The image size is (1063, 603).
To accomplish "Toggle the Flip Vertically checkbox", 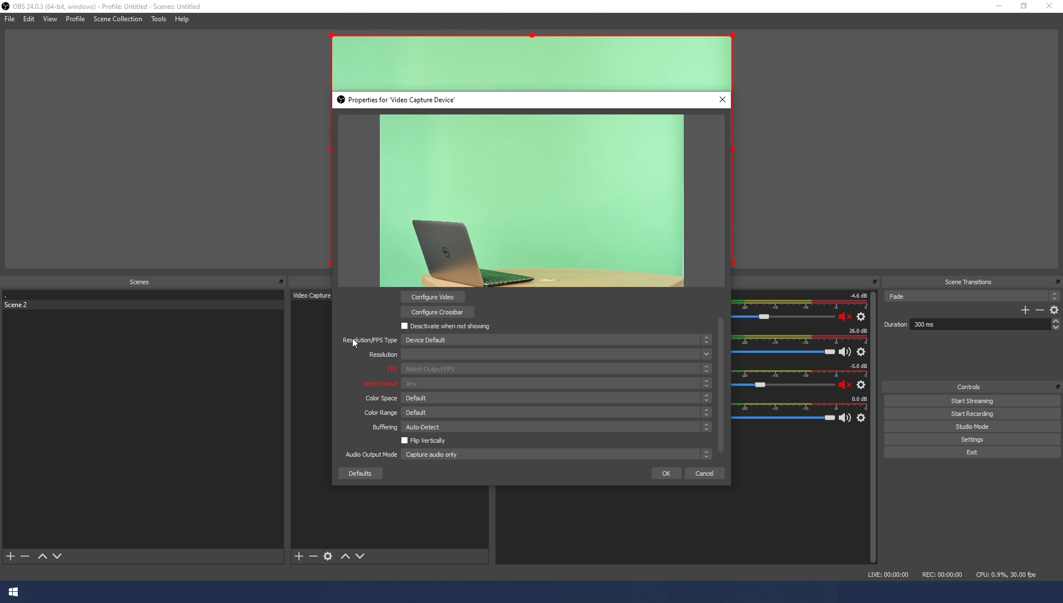I will pyautogui.click(x=405, y=441).
